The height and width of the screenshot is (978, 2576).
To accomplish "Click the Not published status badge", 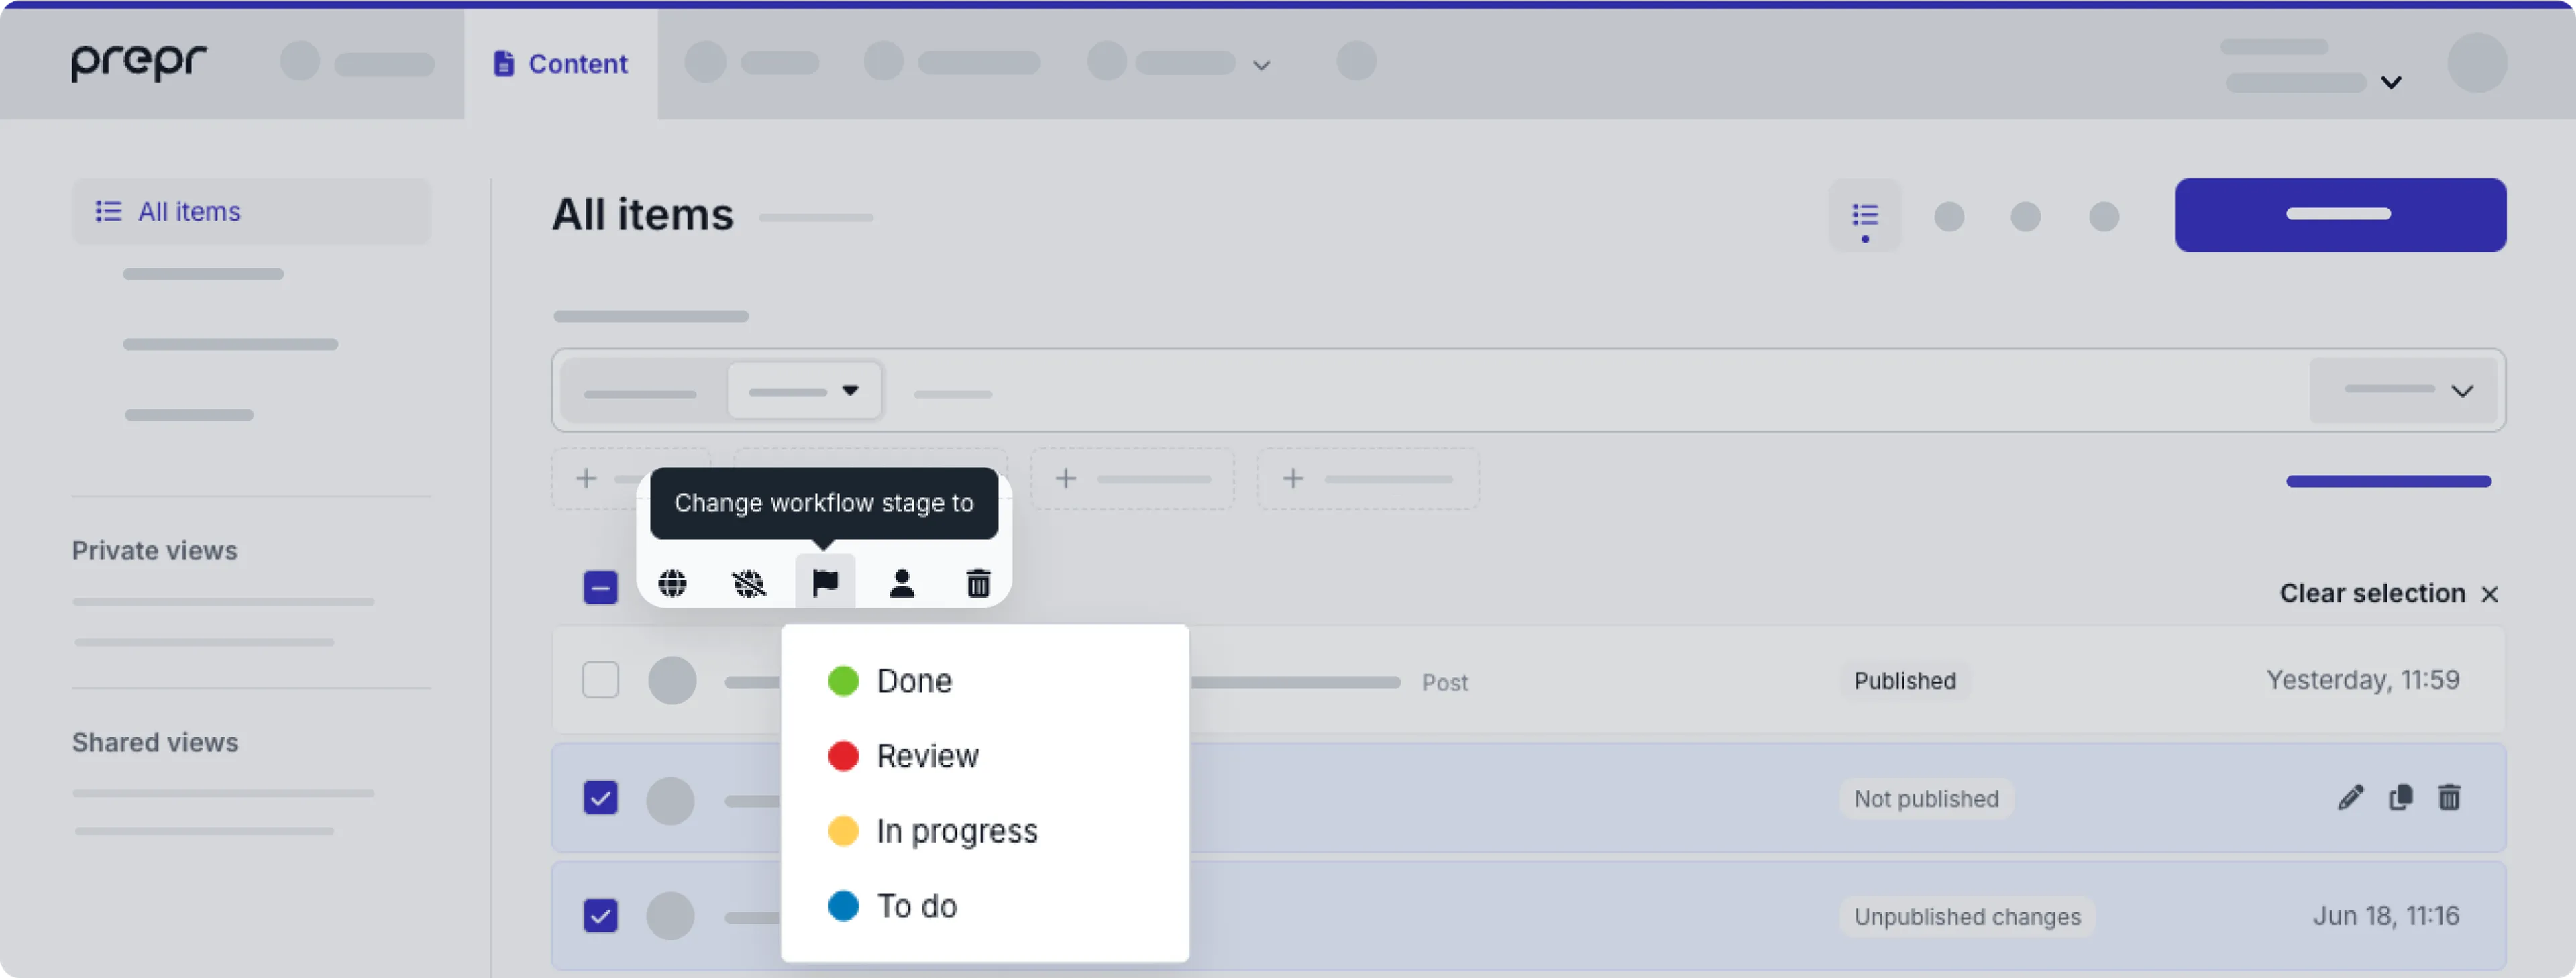I will [1926, 798].
